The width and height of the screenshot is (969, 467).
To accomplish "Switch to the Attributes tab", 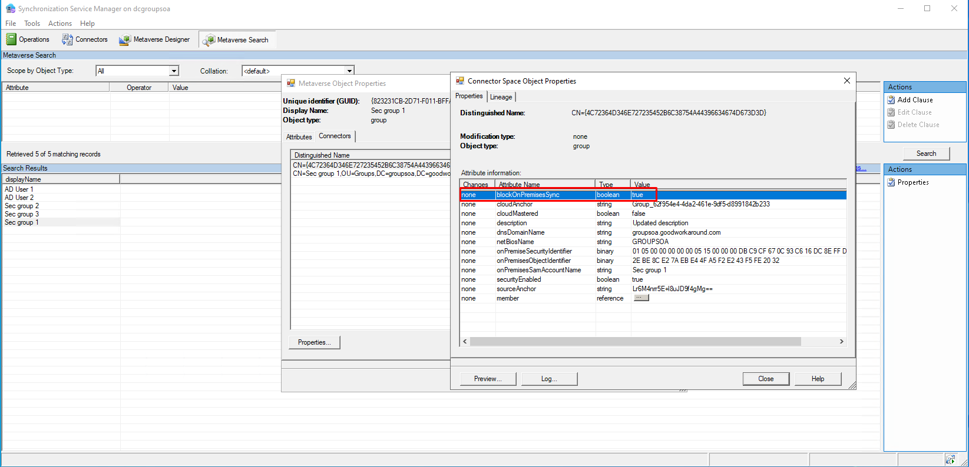I will tap(299, 137).
